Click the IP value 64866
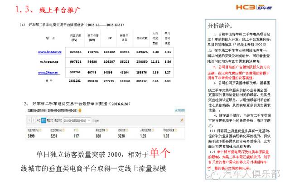 point(108,72)
